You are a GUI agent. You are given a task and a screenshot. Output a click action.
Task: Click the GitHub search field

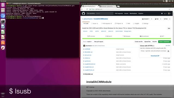pyautogui.click(x=104, y=13)
